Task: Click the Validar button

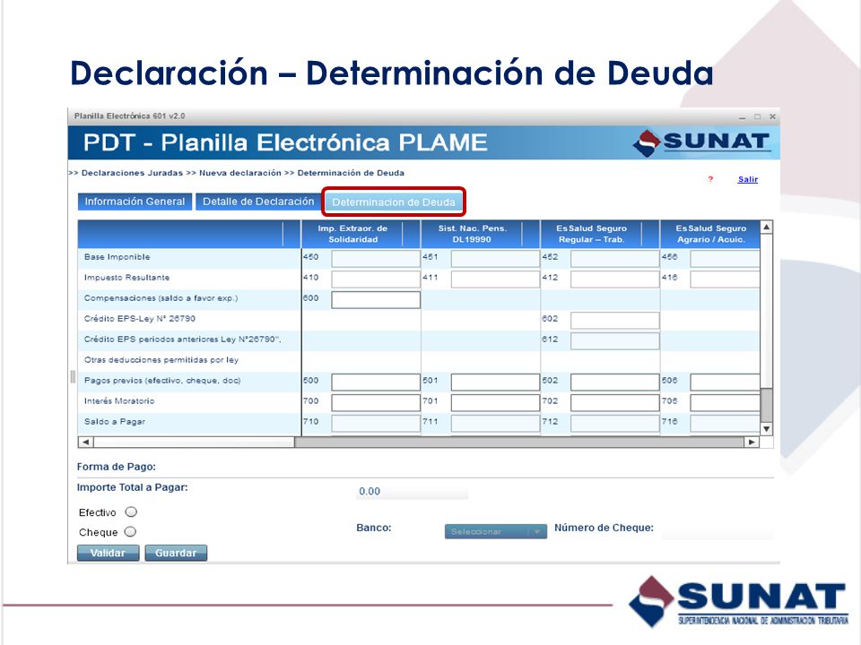Action: pyautogui.click(x=109, y=553)
